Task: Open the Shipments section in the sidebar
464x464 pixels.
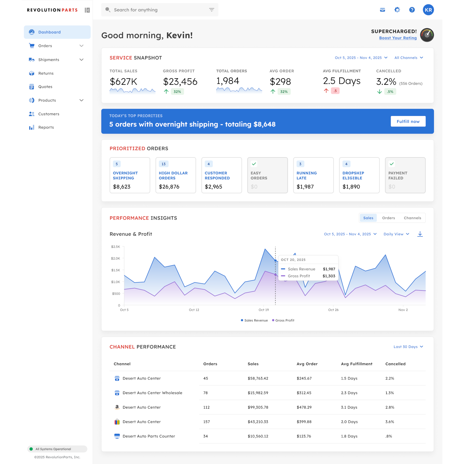Action: [49, 59]
